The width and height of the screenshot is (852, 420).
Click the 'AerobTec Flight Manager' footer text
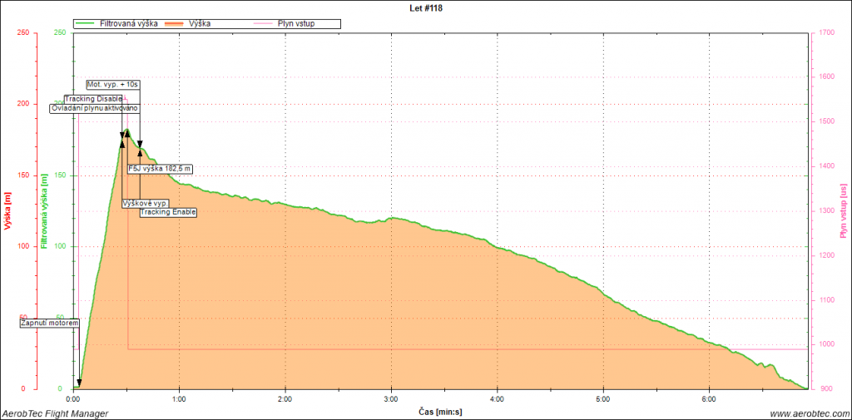[55, 413]
